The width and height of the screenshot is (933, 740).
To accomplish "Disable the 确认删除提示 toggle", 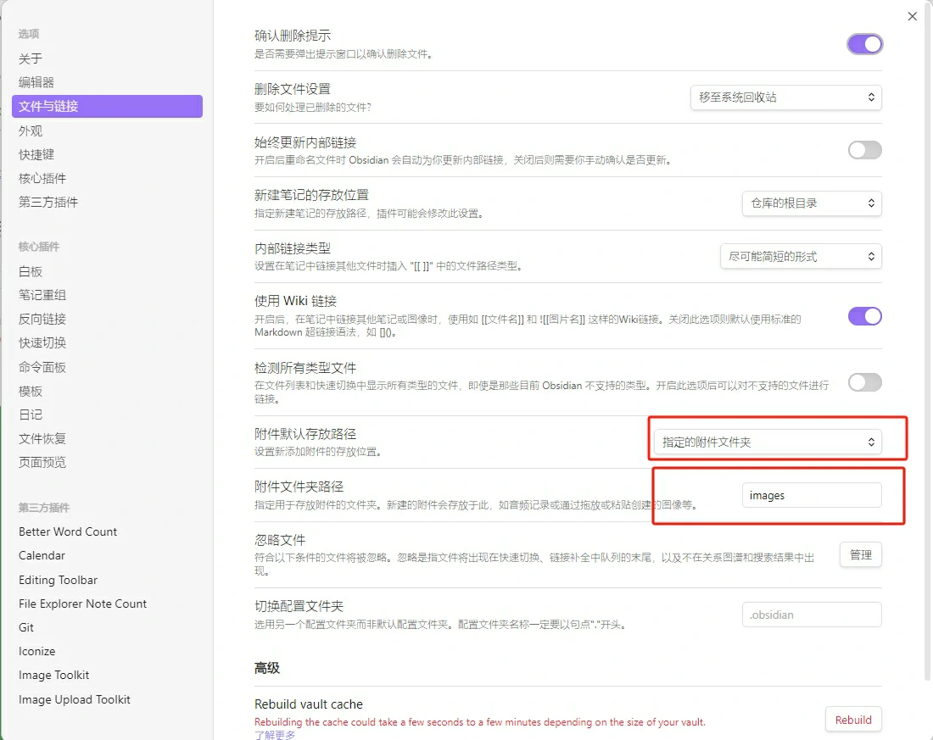I will pos(864,43).
